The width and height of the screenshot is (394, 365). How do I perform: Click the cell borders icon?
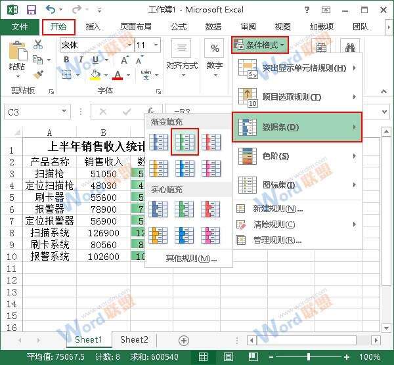pyautogui.click(x=66, y=75)
